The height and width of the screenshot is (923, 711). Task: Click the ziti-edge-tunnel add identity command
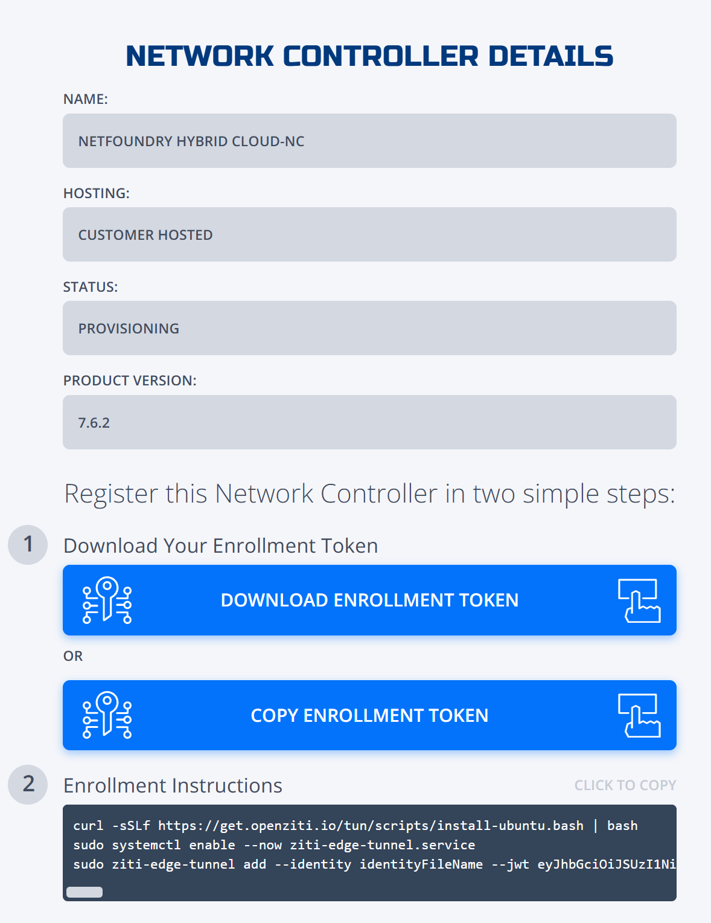pyautogui.click(x=374, y=864)
